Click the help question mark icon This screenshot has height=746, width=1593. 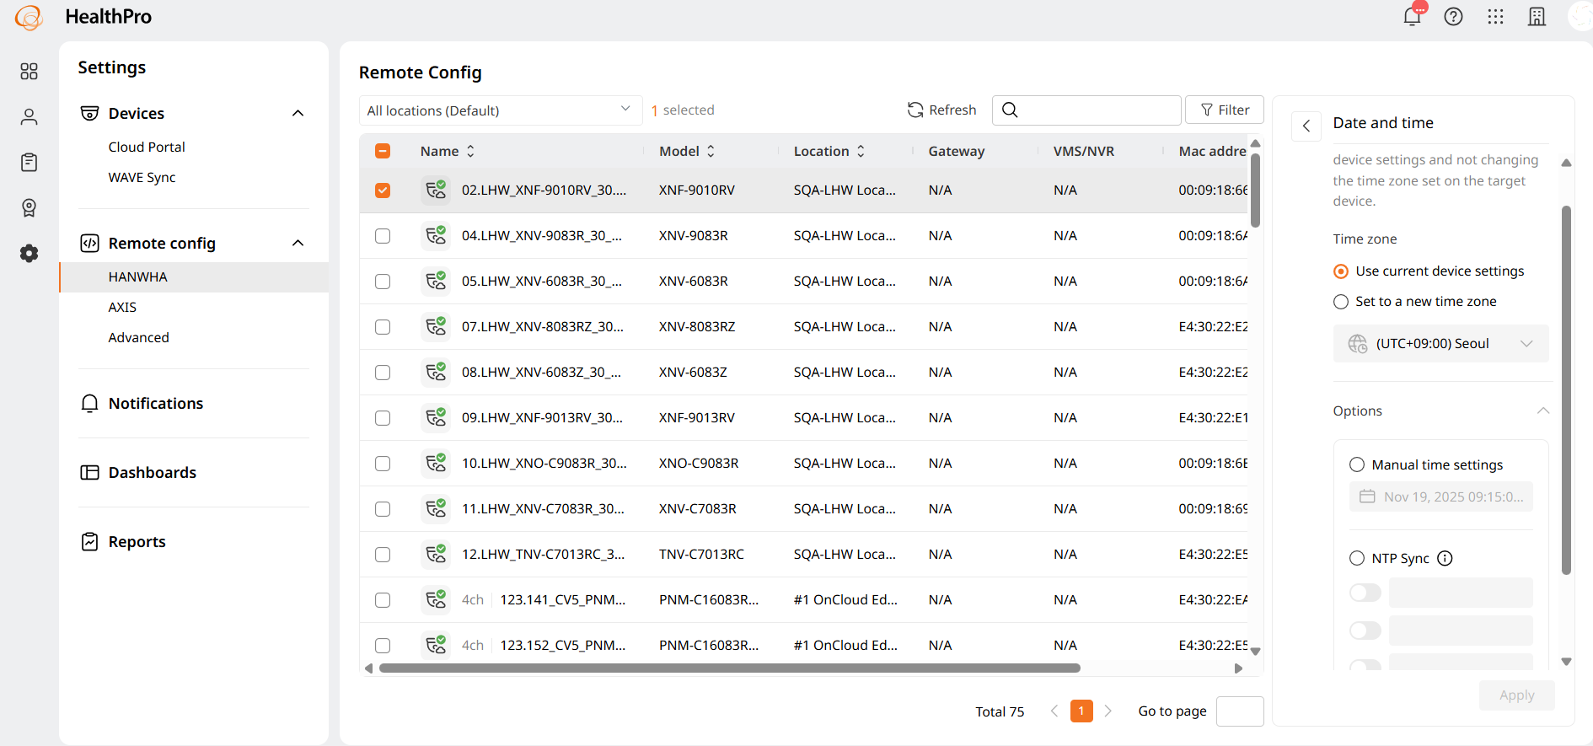(x=1453, y=17)
